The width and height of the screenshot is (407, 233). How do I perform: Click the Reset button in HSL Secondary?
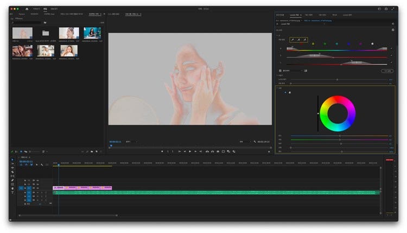point(387,71)
